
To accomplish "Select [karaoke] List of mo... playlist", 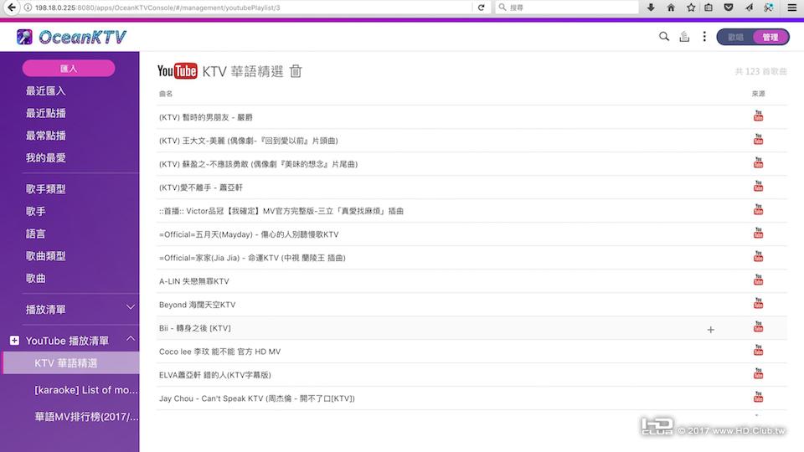I will tap(85, 390).
